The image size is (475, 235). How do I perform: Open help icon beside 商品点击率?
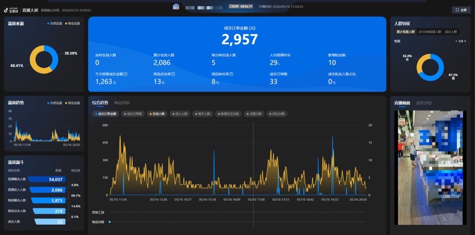coord(173,74)
